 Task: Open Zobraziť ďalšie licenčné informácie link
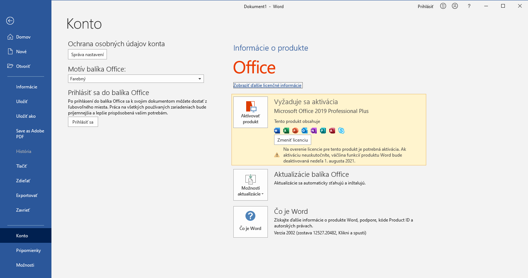(267, 85)
